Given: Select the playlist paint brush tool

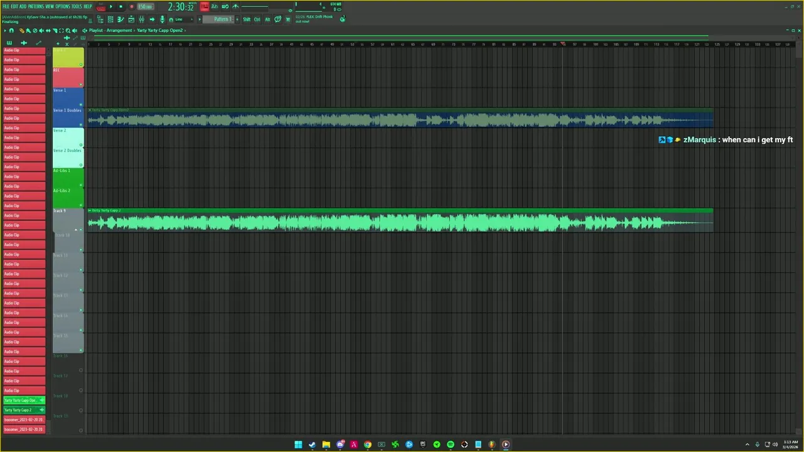Looking at the screenshot, I should (x=28, y=30).
